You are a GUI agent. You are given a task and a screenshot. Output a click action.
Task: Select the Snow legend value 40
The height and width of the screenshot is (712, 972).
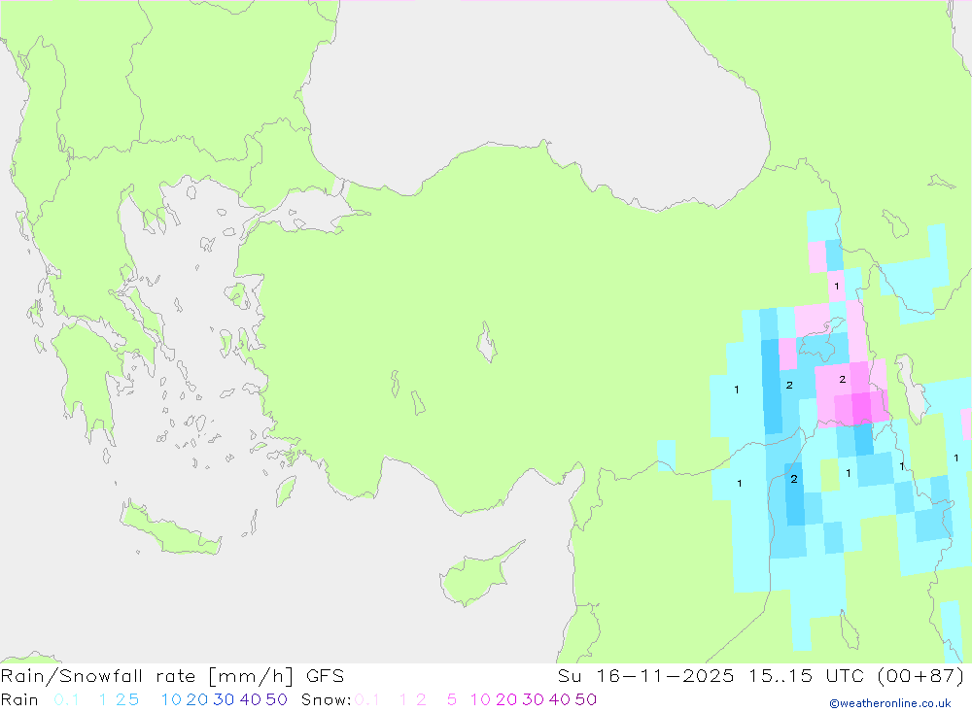tap(560, 699)
